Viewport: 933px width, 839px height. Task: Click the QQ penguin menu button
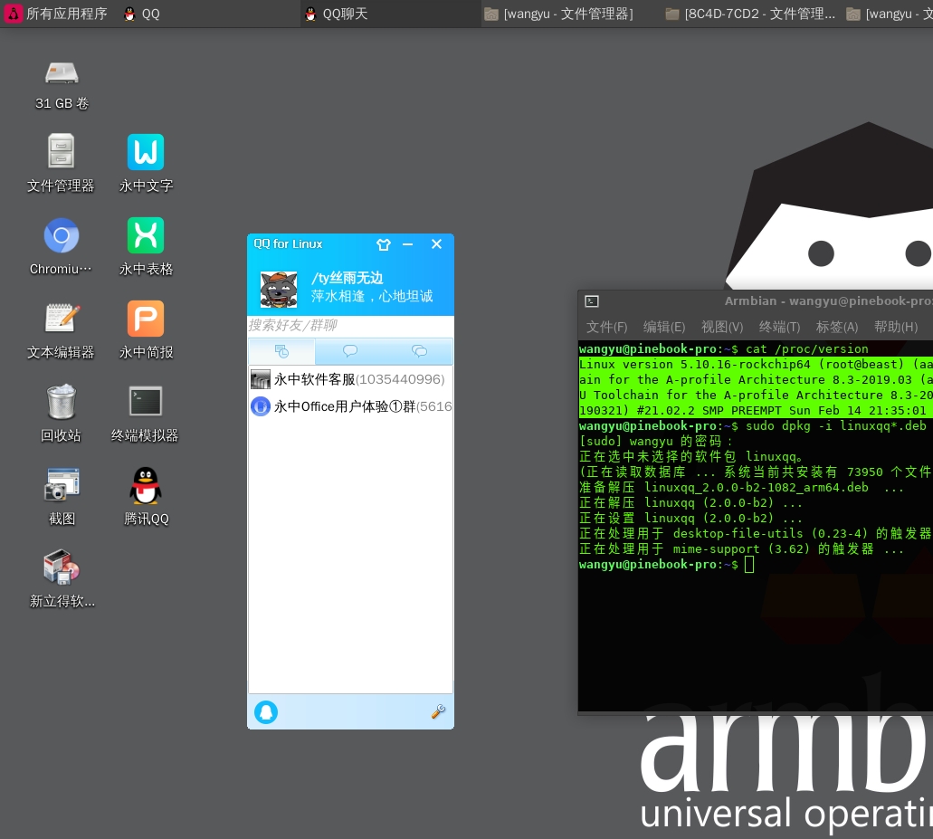pos(265,712)
